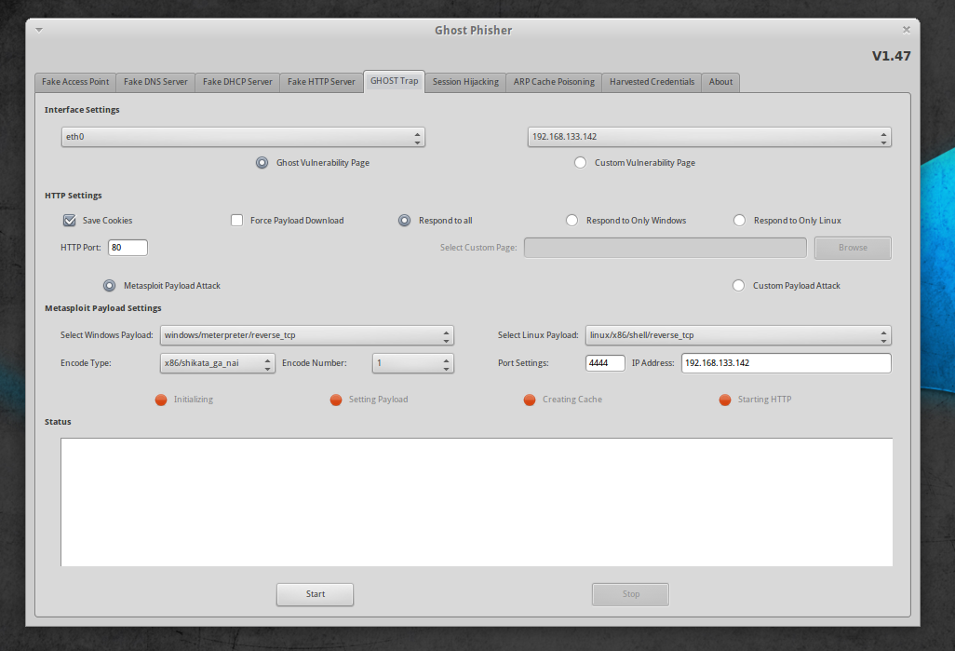Click the Metasploit Payload Settings heading
955x651 pixels.
coord(103,308)
